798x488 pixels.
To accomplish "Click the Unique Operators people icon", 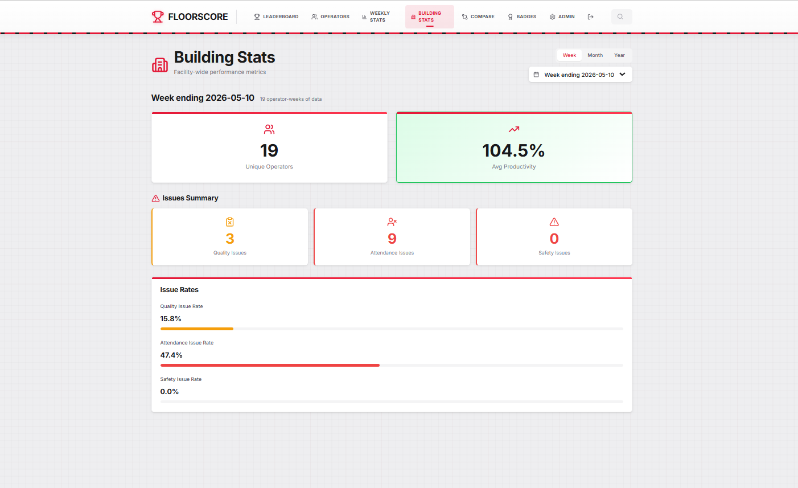I will 269,129.
